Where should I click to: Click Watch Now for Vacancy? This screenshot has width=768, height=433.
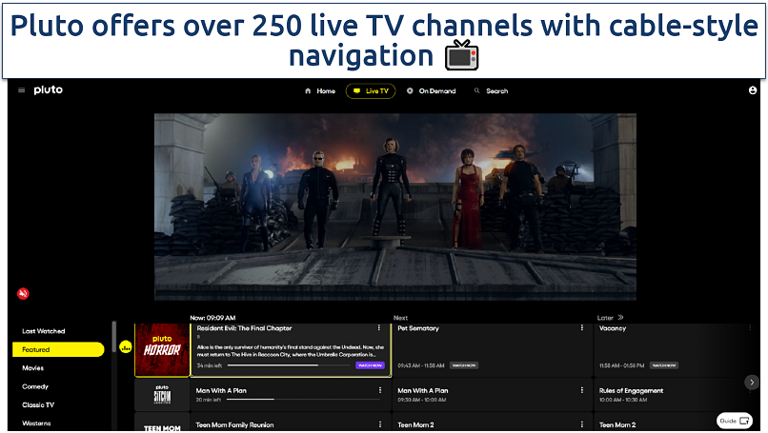coord(664,365)
